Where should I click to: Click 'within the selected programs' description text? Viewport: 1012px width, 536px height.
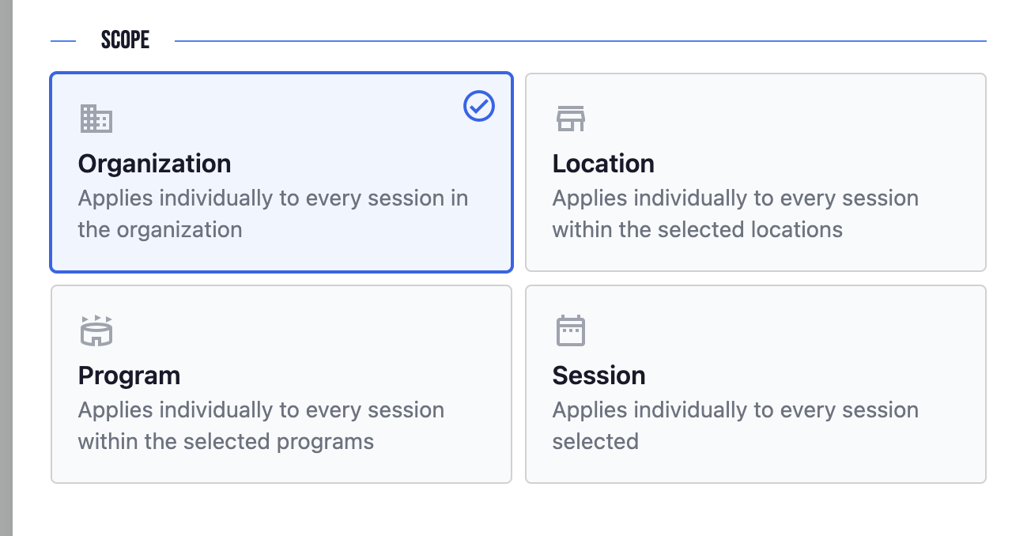tap(226, 441)
